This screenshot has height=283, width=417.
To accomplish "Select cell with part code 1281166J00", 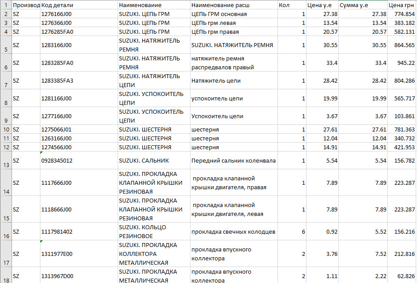I will 79,98.
